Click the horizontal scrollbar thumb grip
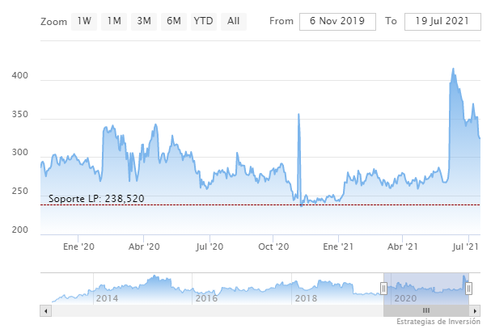This screenshot has height=333, width=491. tap(426, 310)
